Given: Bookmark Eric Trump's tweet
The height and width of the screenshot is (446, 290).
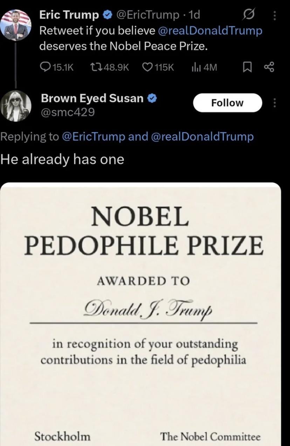Looking at the screenshot, I should point(248,67).
